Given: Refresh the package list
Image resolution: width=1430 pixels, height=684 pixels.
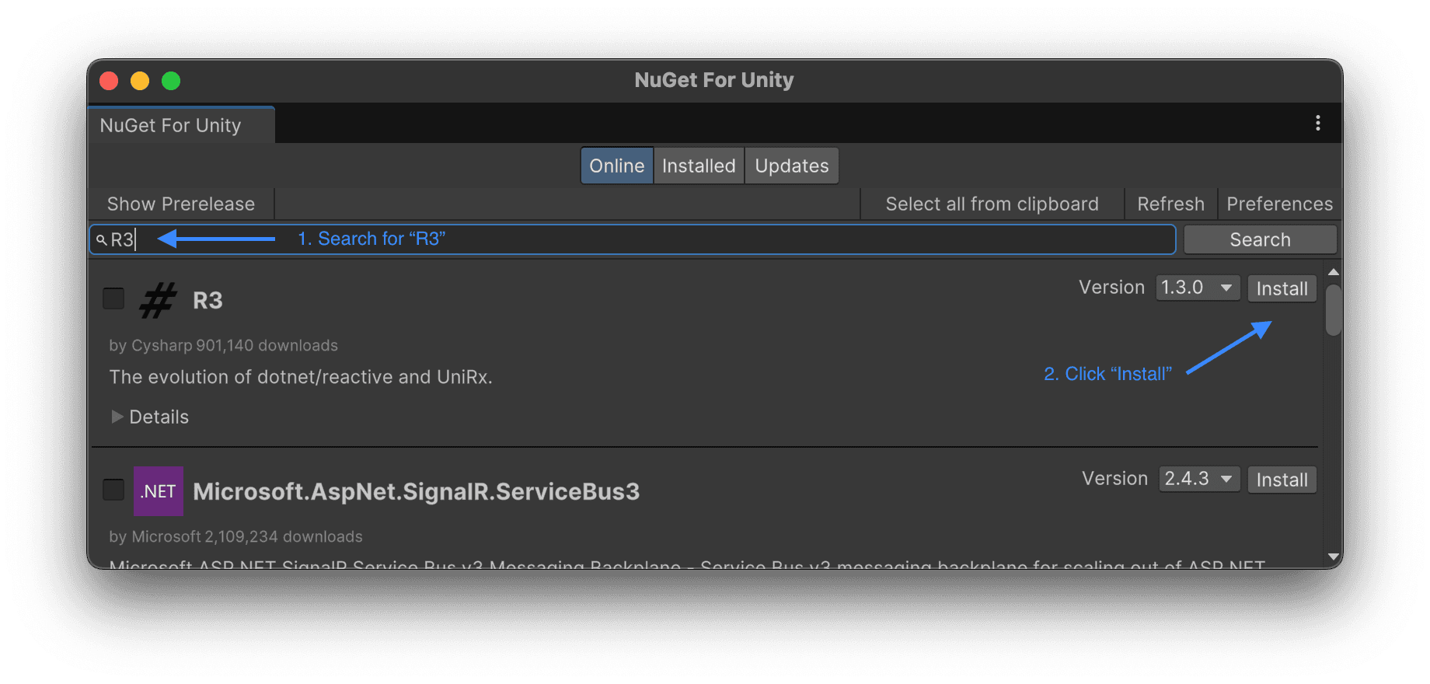Looking at the screenshot, I should 1170,204.
